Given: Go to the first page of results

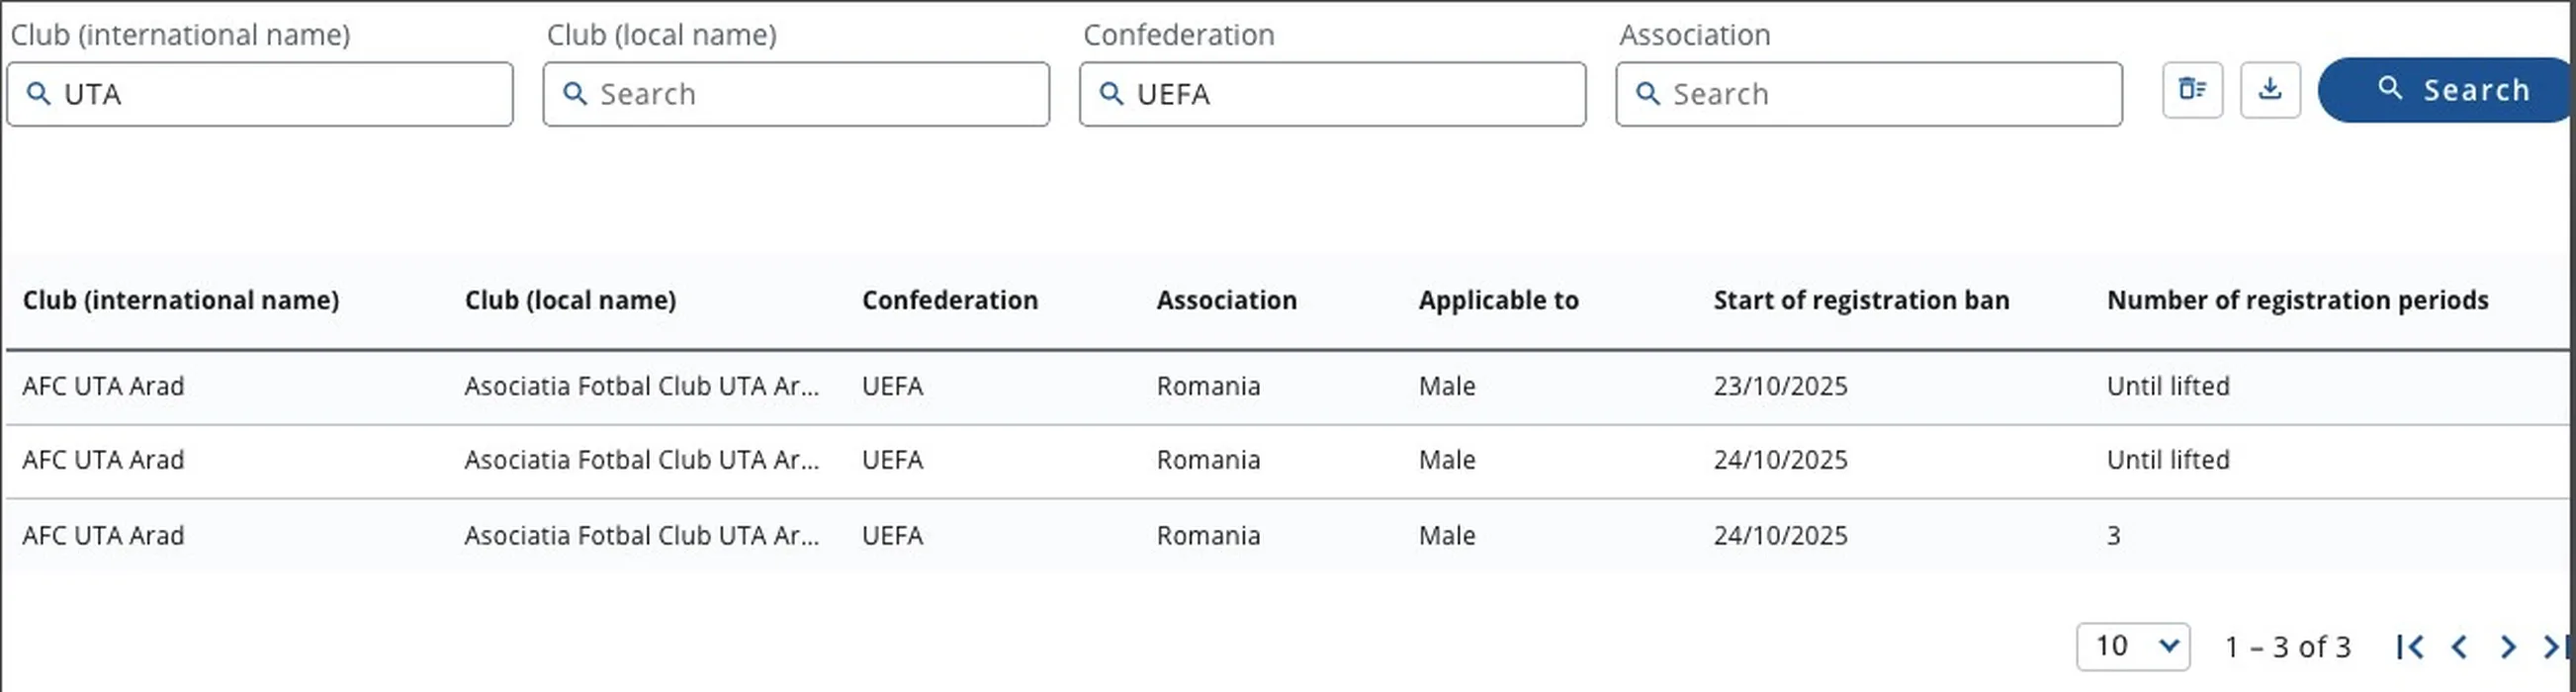Looking at the screenshot, I should click(x=2410, y=647).
